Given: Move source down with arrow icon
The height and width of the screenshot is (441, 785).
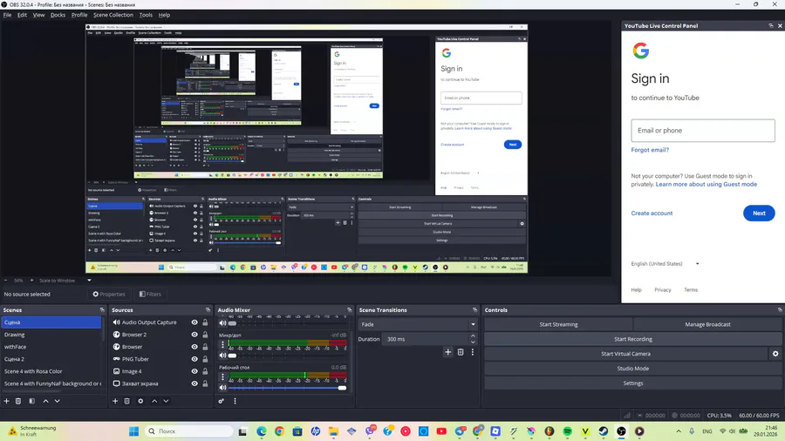Looking at the screenshot, I should coord(166,401).
